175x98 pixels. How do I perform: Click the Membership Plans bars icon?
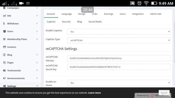pos(4,39)
